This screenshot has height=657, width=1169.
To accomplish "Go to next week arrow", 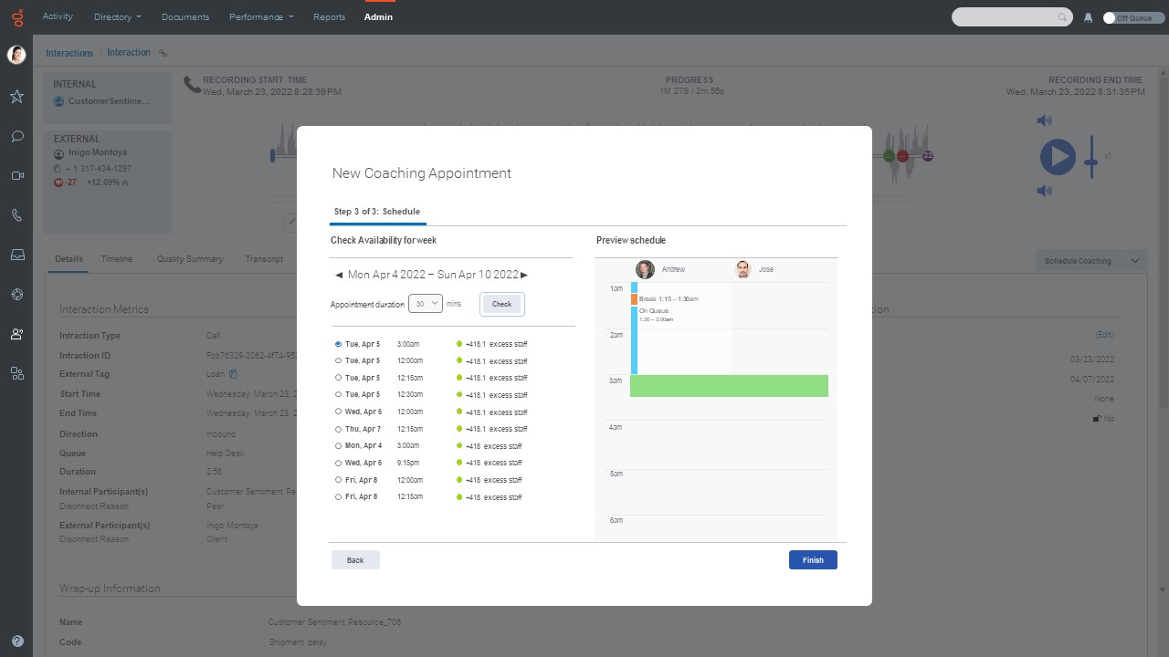I will (524, 275).
